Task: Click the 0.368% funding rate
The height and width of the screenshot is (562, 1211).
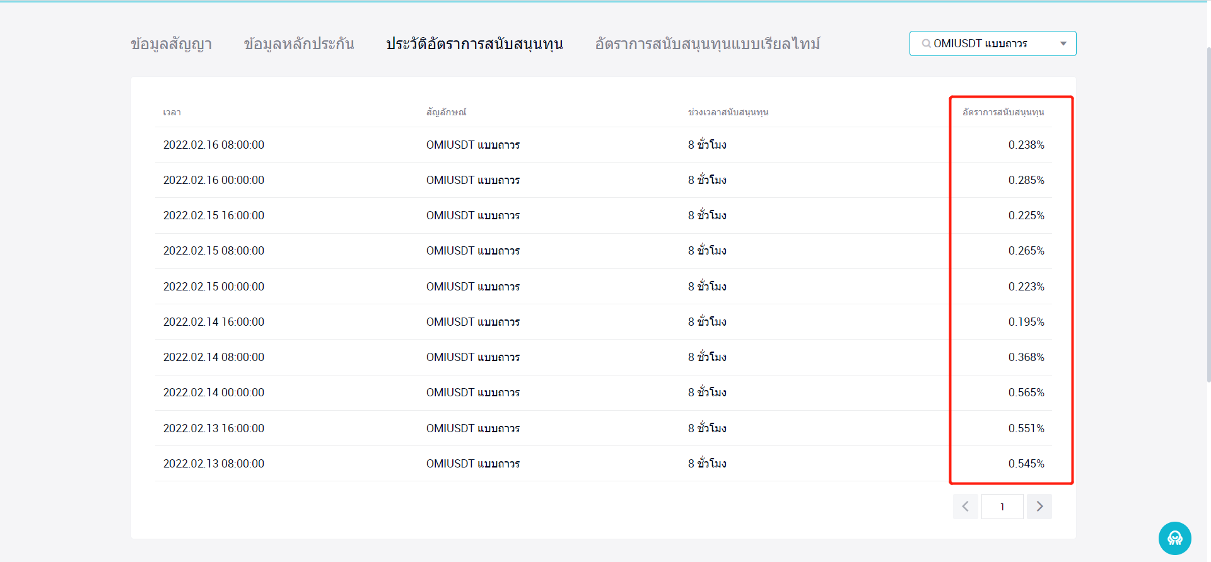Action: coord(1026,357)
